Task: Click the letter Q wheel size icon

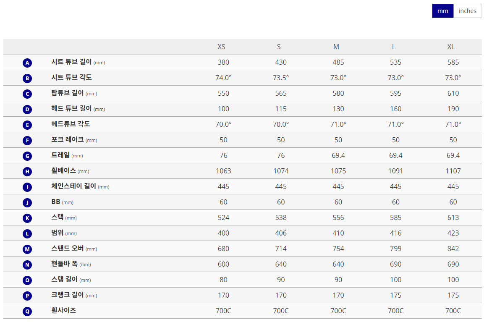Action: coord(27,312)
